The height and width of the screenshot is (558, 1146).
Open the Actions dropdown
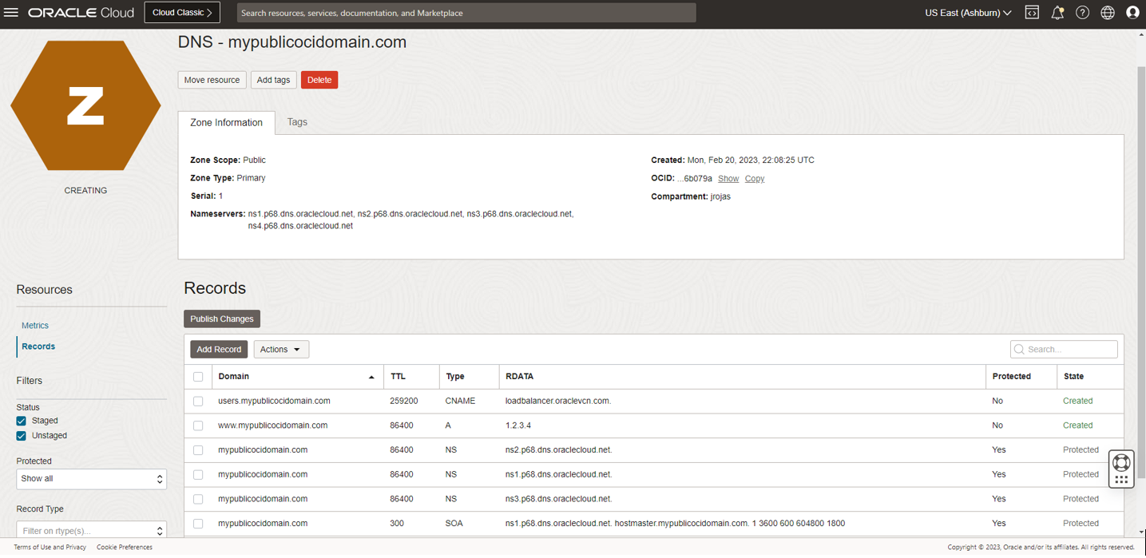(281, 349)
